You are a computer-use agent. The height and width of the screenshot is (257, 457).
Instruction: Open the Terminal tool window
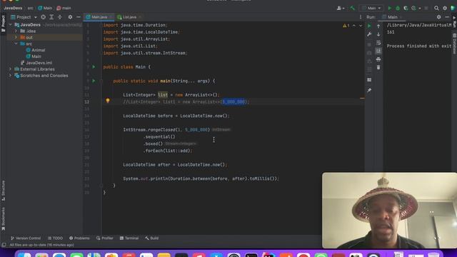pyautogui.click(x=129, y=238)
